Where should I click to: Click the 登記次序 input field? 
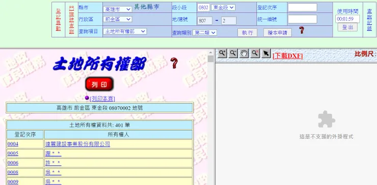303,8
